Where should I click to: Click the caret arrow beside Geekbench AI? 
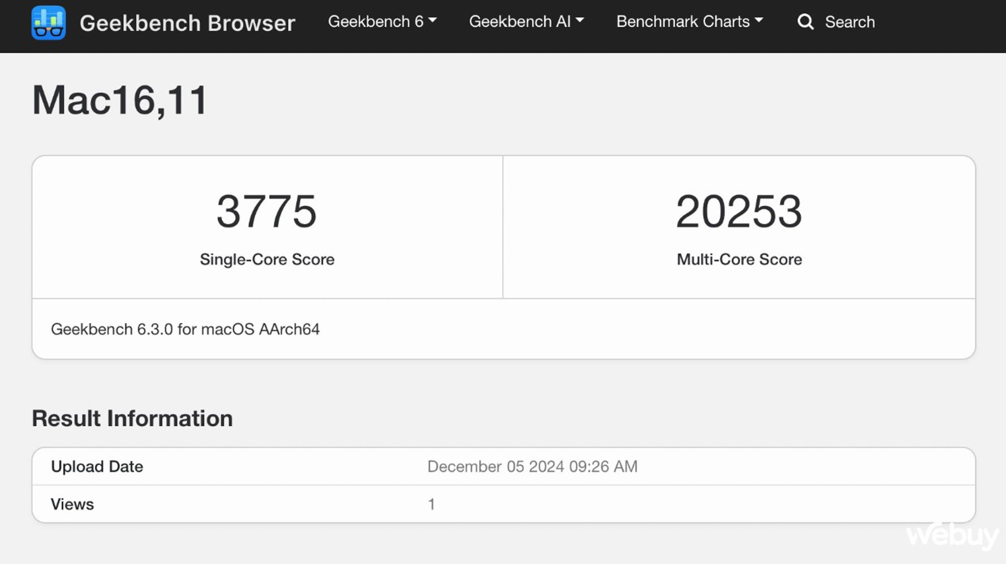pyautogui.click(x=579, y=21)
